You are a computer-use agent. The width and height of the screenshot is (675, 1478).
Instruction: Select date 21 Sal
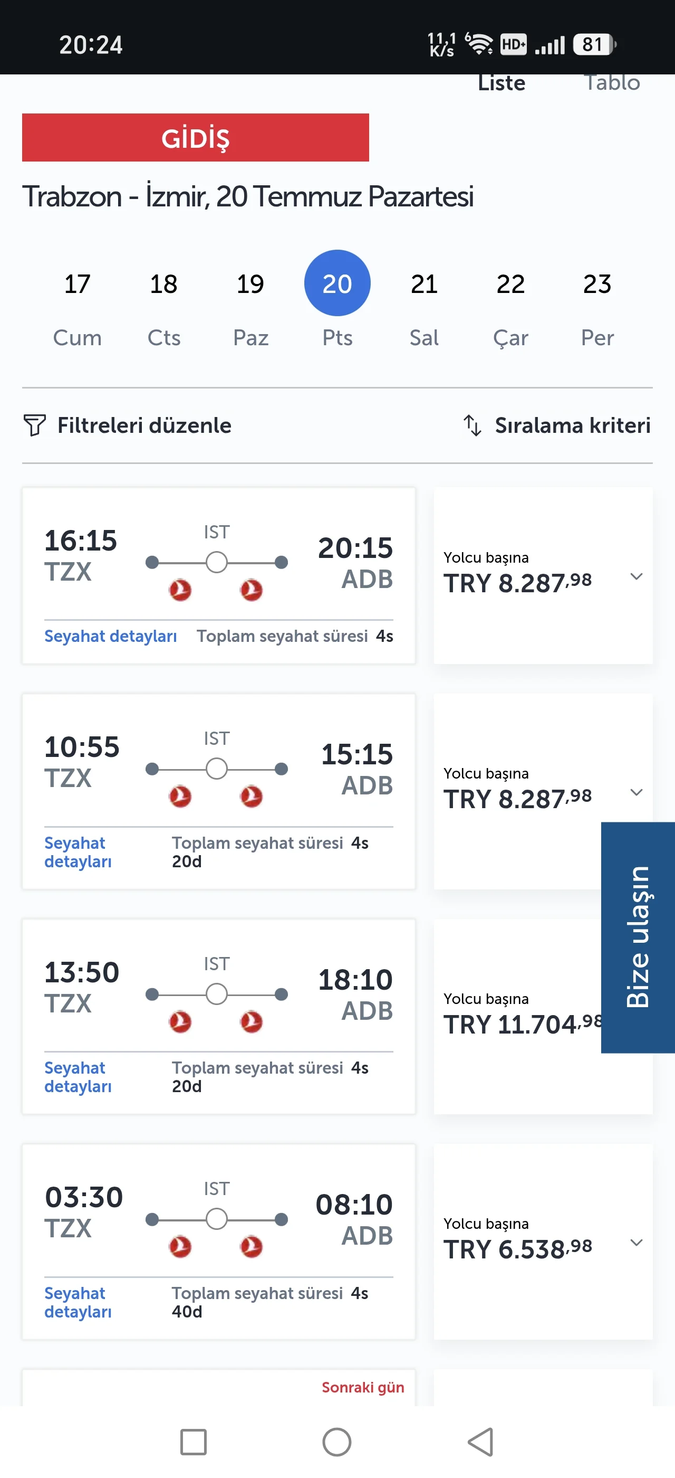pos(424,309)
